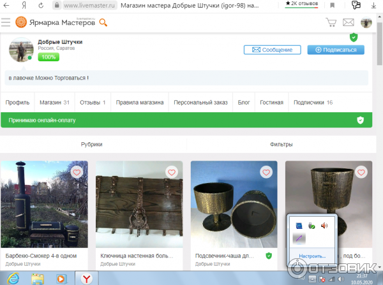Open the Правила магазина tab
The height and width of the screenshot is (285, 383).
140,102
